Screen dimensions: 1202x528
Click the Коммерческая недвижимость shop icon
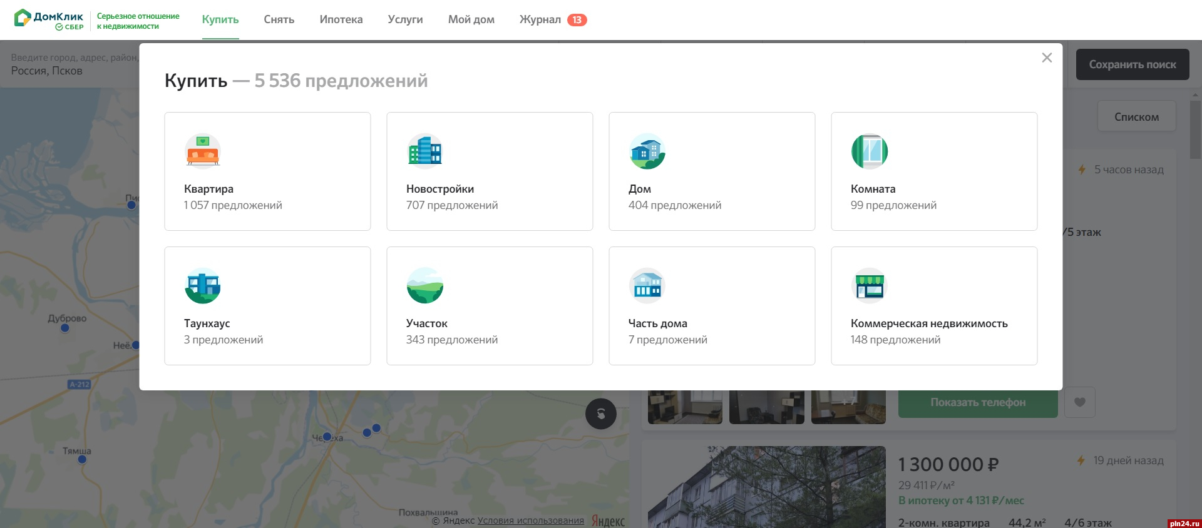tap(870, 286)
